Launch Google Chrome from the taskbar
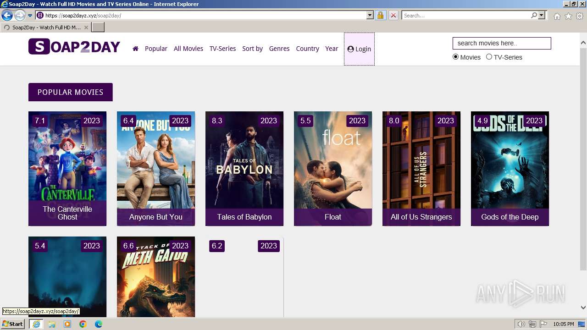Image resolution: width=587 pixels, height=330 pixels. pyautogui.click(x=83, y=324)
